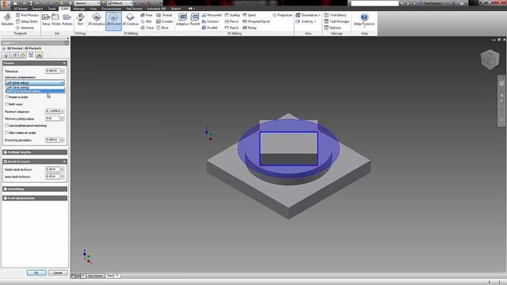Choose the 3D Adaptive strategy

pos(182,20)
